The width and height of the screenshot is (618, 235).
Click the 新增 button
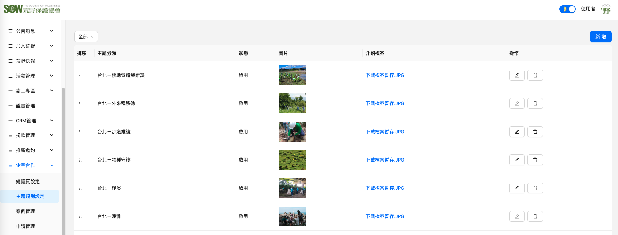(x=600, y=37)
